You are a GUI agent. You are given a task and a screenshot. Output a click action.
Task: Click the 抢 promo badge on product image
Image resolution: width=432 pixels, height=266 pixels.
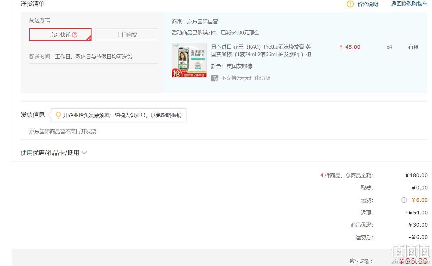176,73
